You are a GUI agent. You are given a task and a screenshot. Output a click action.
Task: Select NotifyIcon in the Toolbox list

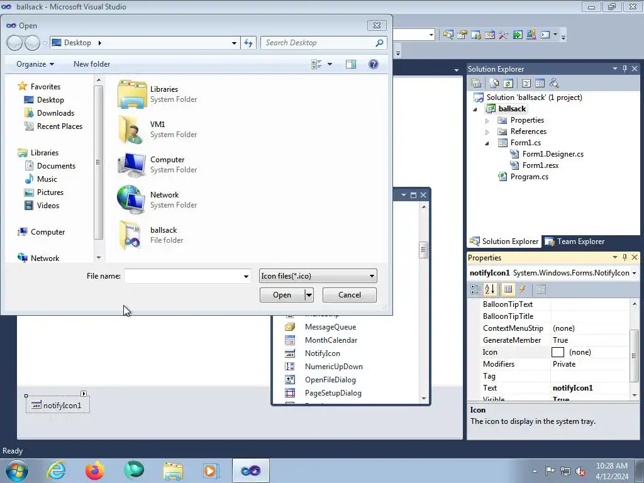(x=313, y=353)
